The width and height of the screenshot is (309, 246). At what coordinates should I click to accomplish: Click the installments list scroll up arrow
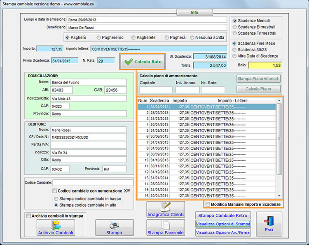pos(279,100)
